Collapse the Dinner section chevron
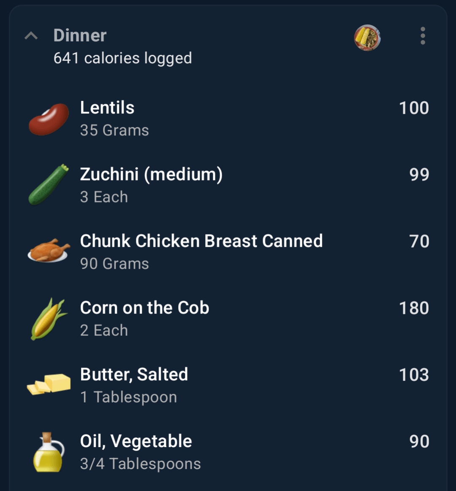Screen dimensions: 456x491 coord(31,36)
